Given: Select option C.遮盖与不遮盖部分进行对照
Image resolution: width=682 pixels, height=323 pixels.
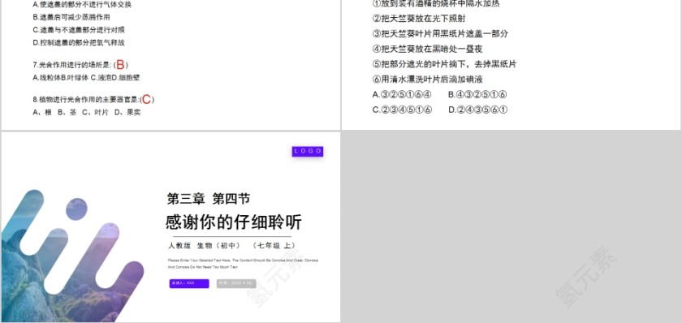Looking at the screenshot, I should [79, 30].
